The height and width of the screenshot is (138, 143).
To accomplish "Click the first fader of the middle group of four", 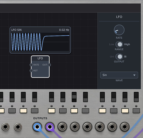I will 52,97.
